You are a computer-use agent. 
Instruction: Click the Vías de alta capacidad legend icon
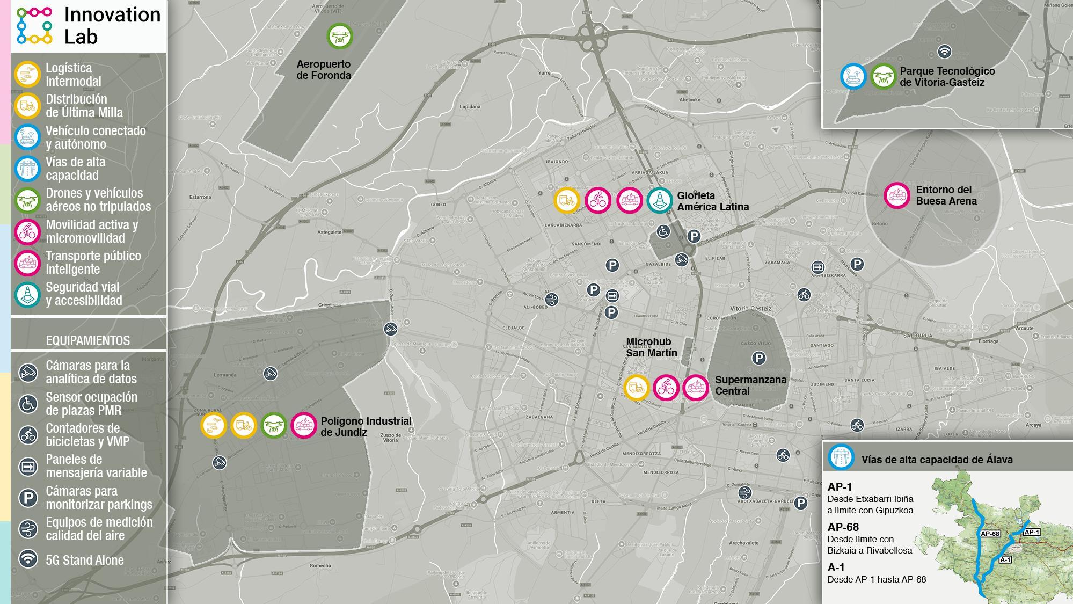click(27, 169)
